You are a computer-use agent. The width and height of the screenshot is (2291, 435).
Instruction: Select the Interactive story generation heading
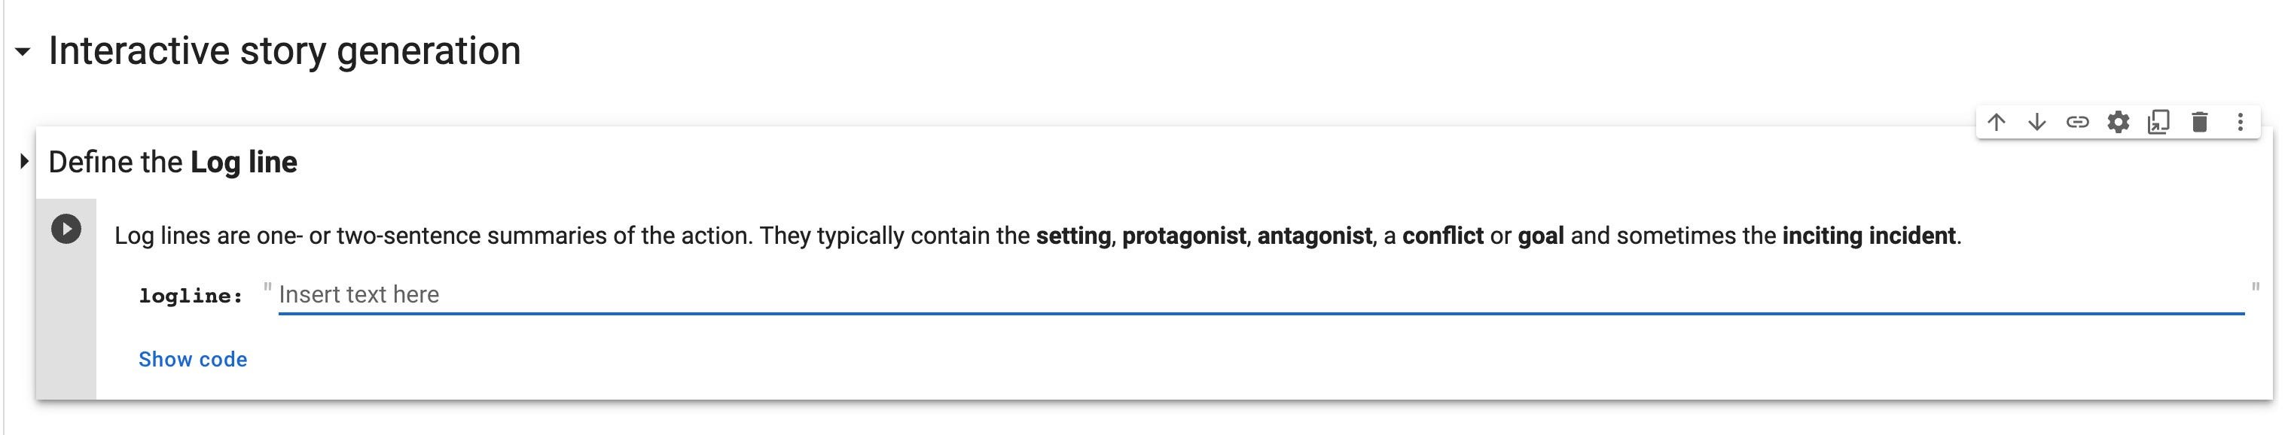[285, 50]
